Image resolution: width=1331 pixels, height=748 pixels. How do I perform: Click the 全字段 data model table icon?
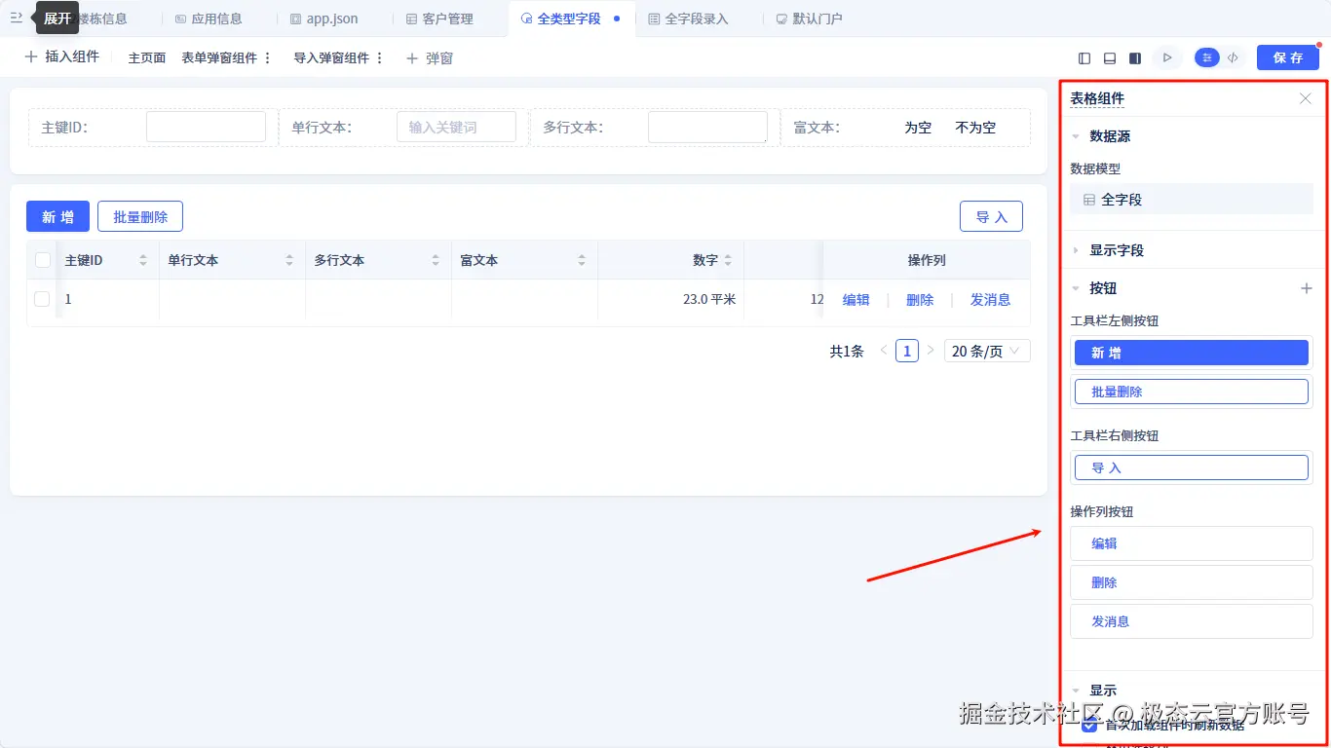click(x=1089, y=200)
